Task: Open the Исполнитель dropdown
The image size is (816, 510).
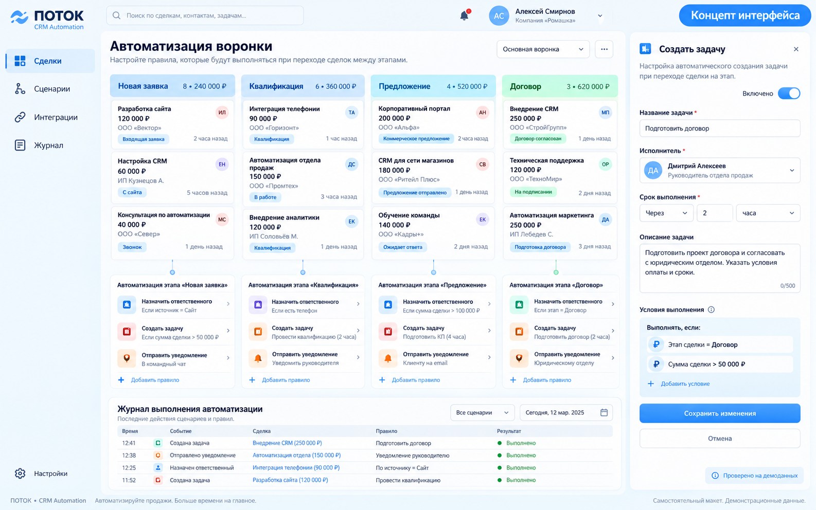Action: (x=720, y=170)
